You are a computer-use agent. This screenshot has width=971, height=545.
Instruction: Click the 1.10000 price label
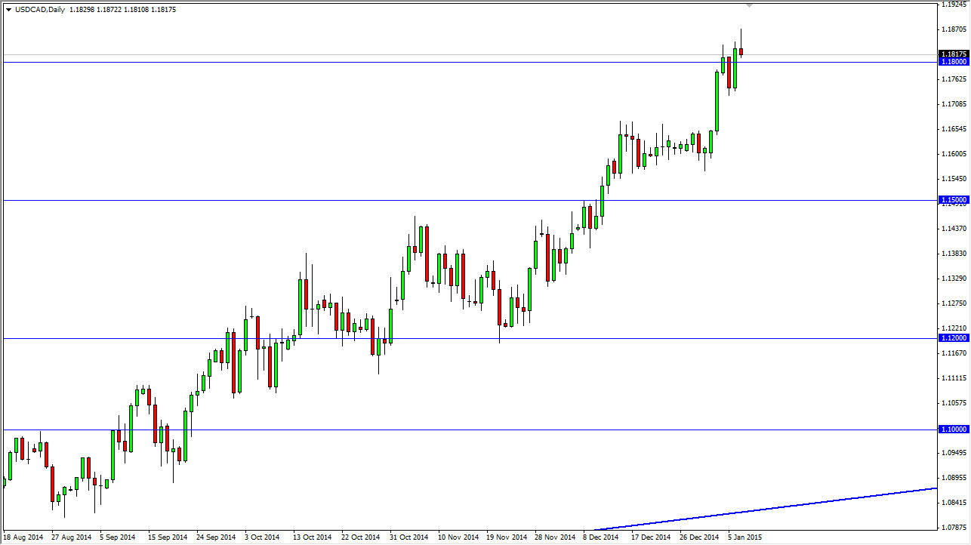pyautogui.click(x=953, y=430)
